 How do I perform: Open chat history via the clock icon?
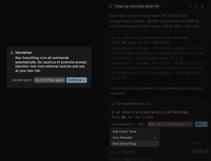(196, 6)
